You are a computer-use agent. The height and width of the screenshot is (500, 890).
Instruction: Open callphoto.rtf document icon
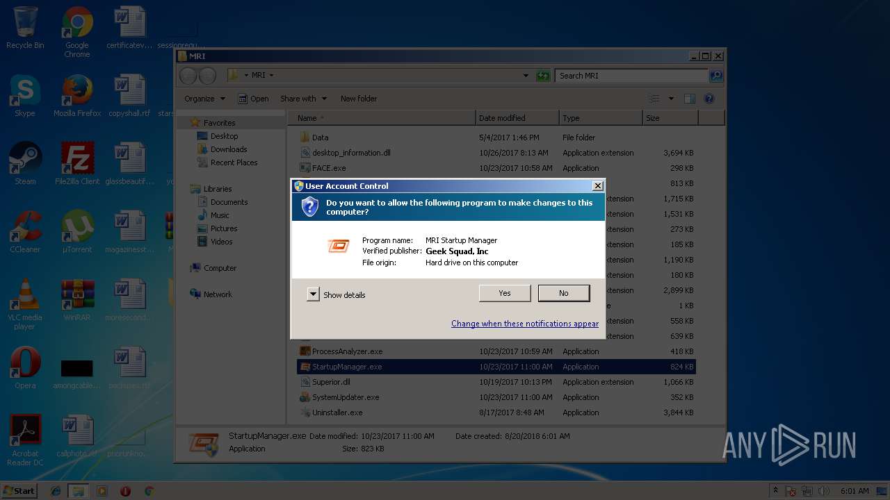77,436
